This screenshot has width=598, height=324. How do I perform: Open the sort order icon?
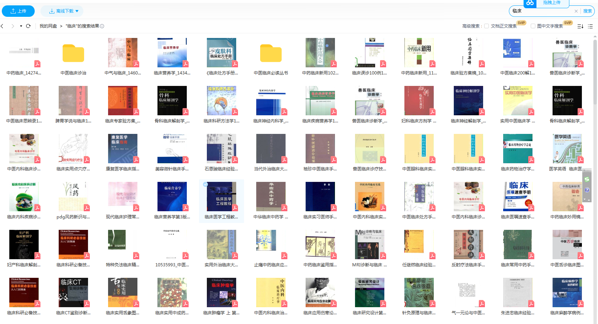[x=580, y=26]
